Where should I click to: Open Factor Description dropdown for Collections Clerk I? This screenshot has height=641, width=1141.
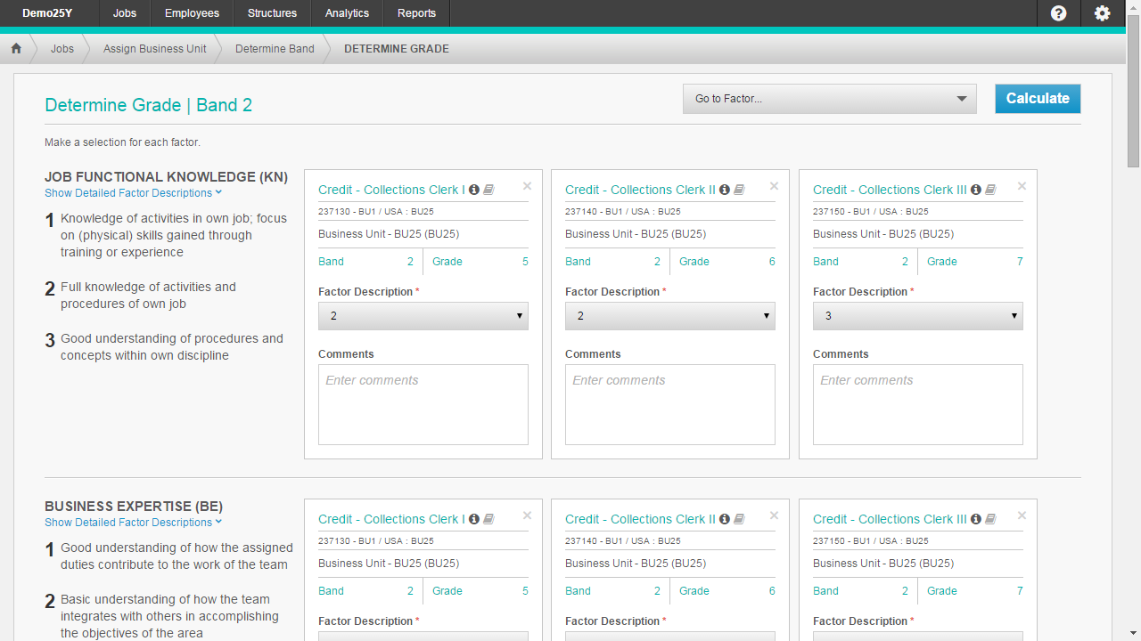coord(423,316)
